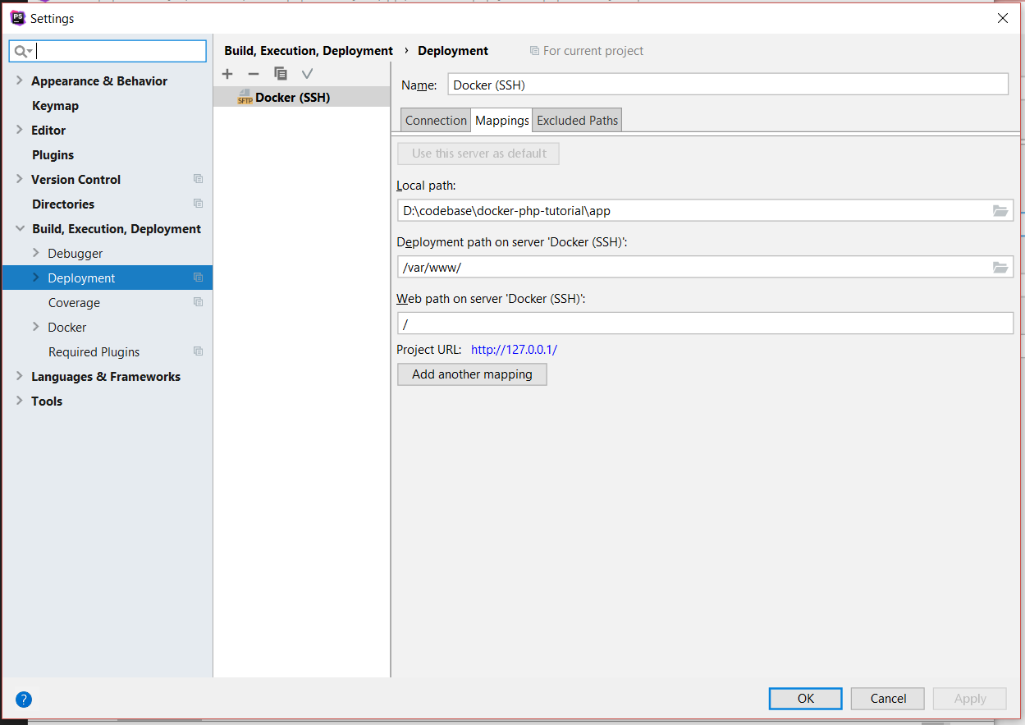The image size is (1025, 725).
Task: Click the PhpStorm logo in title bar
Action: pyautogui.click(x=17, y=18)
